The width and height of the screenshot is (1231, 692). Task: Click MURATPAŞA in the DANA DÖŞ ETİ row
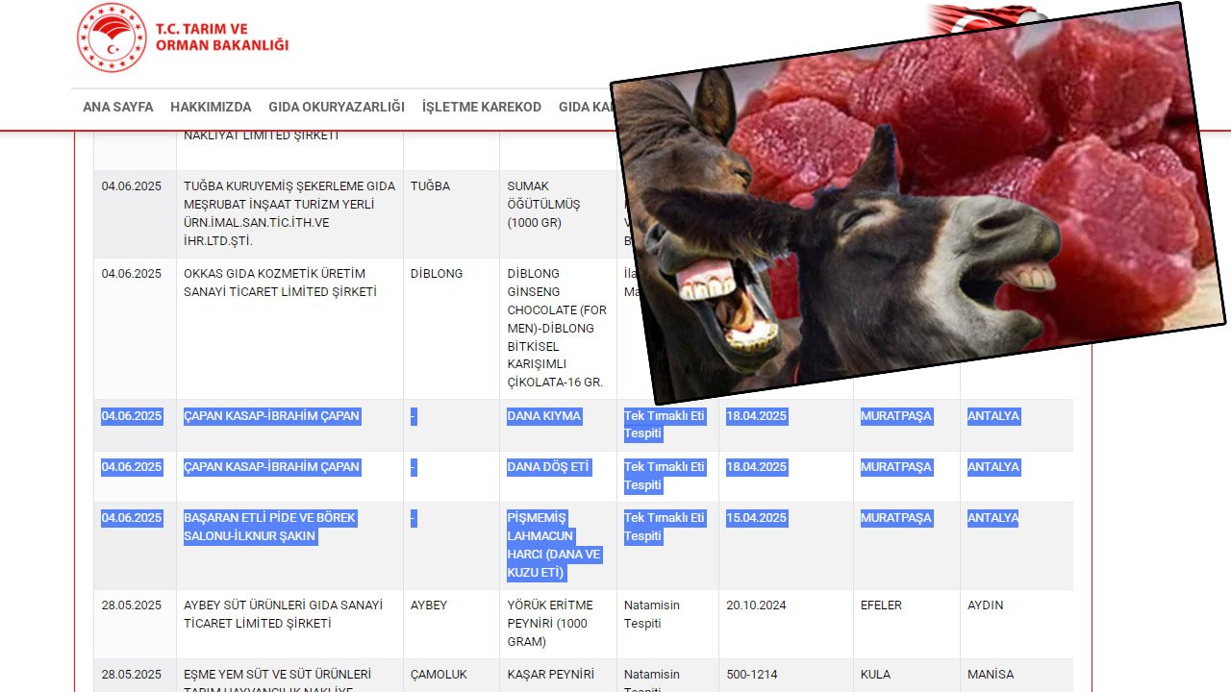[x=906, y=476]
